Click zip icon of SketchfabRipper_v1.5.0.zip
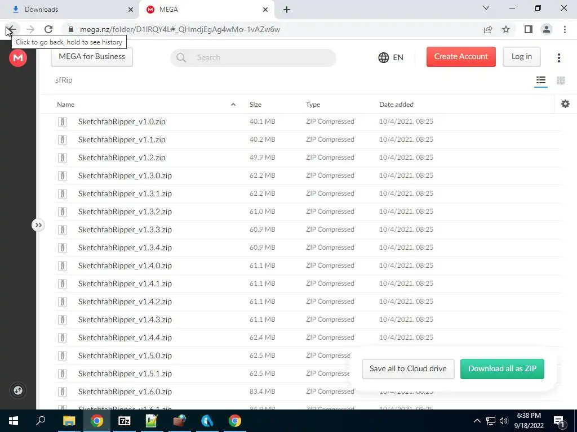The height and width of the screenshot is (432, 577). (x=63, y=355)
